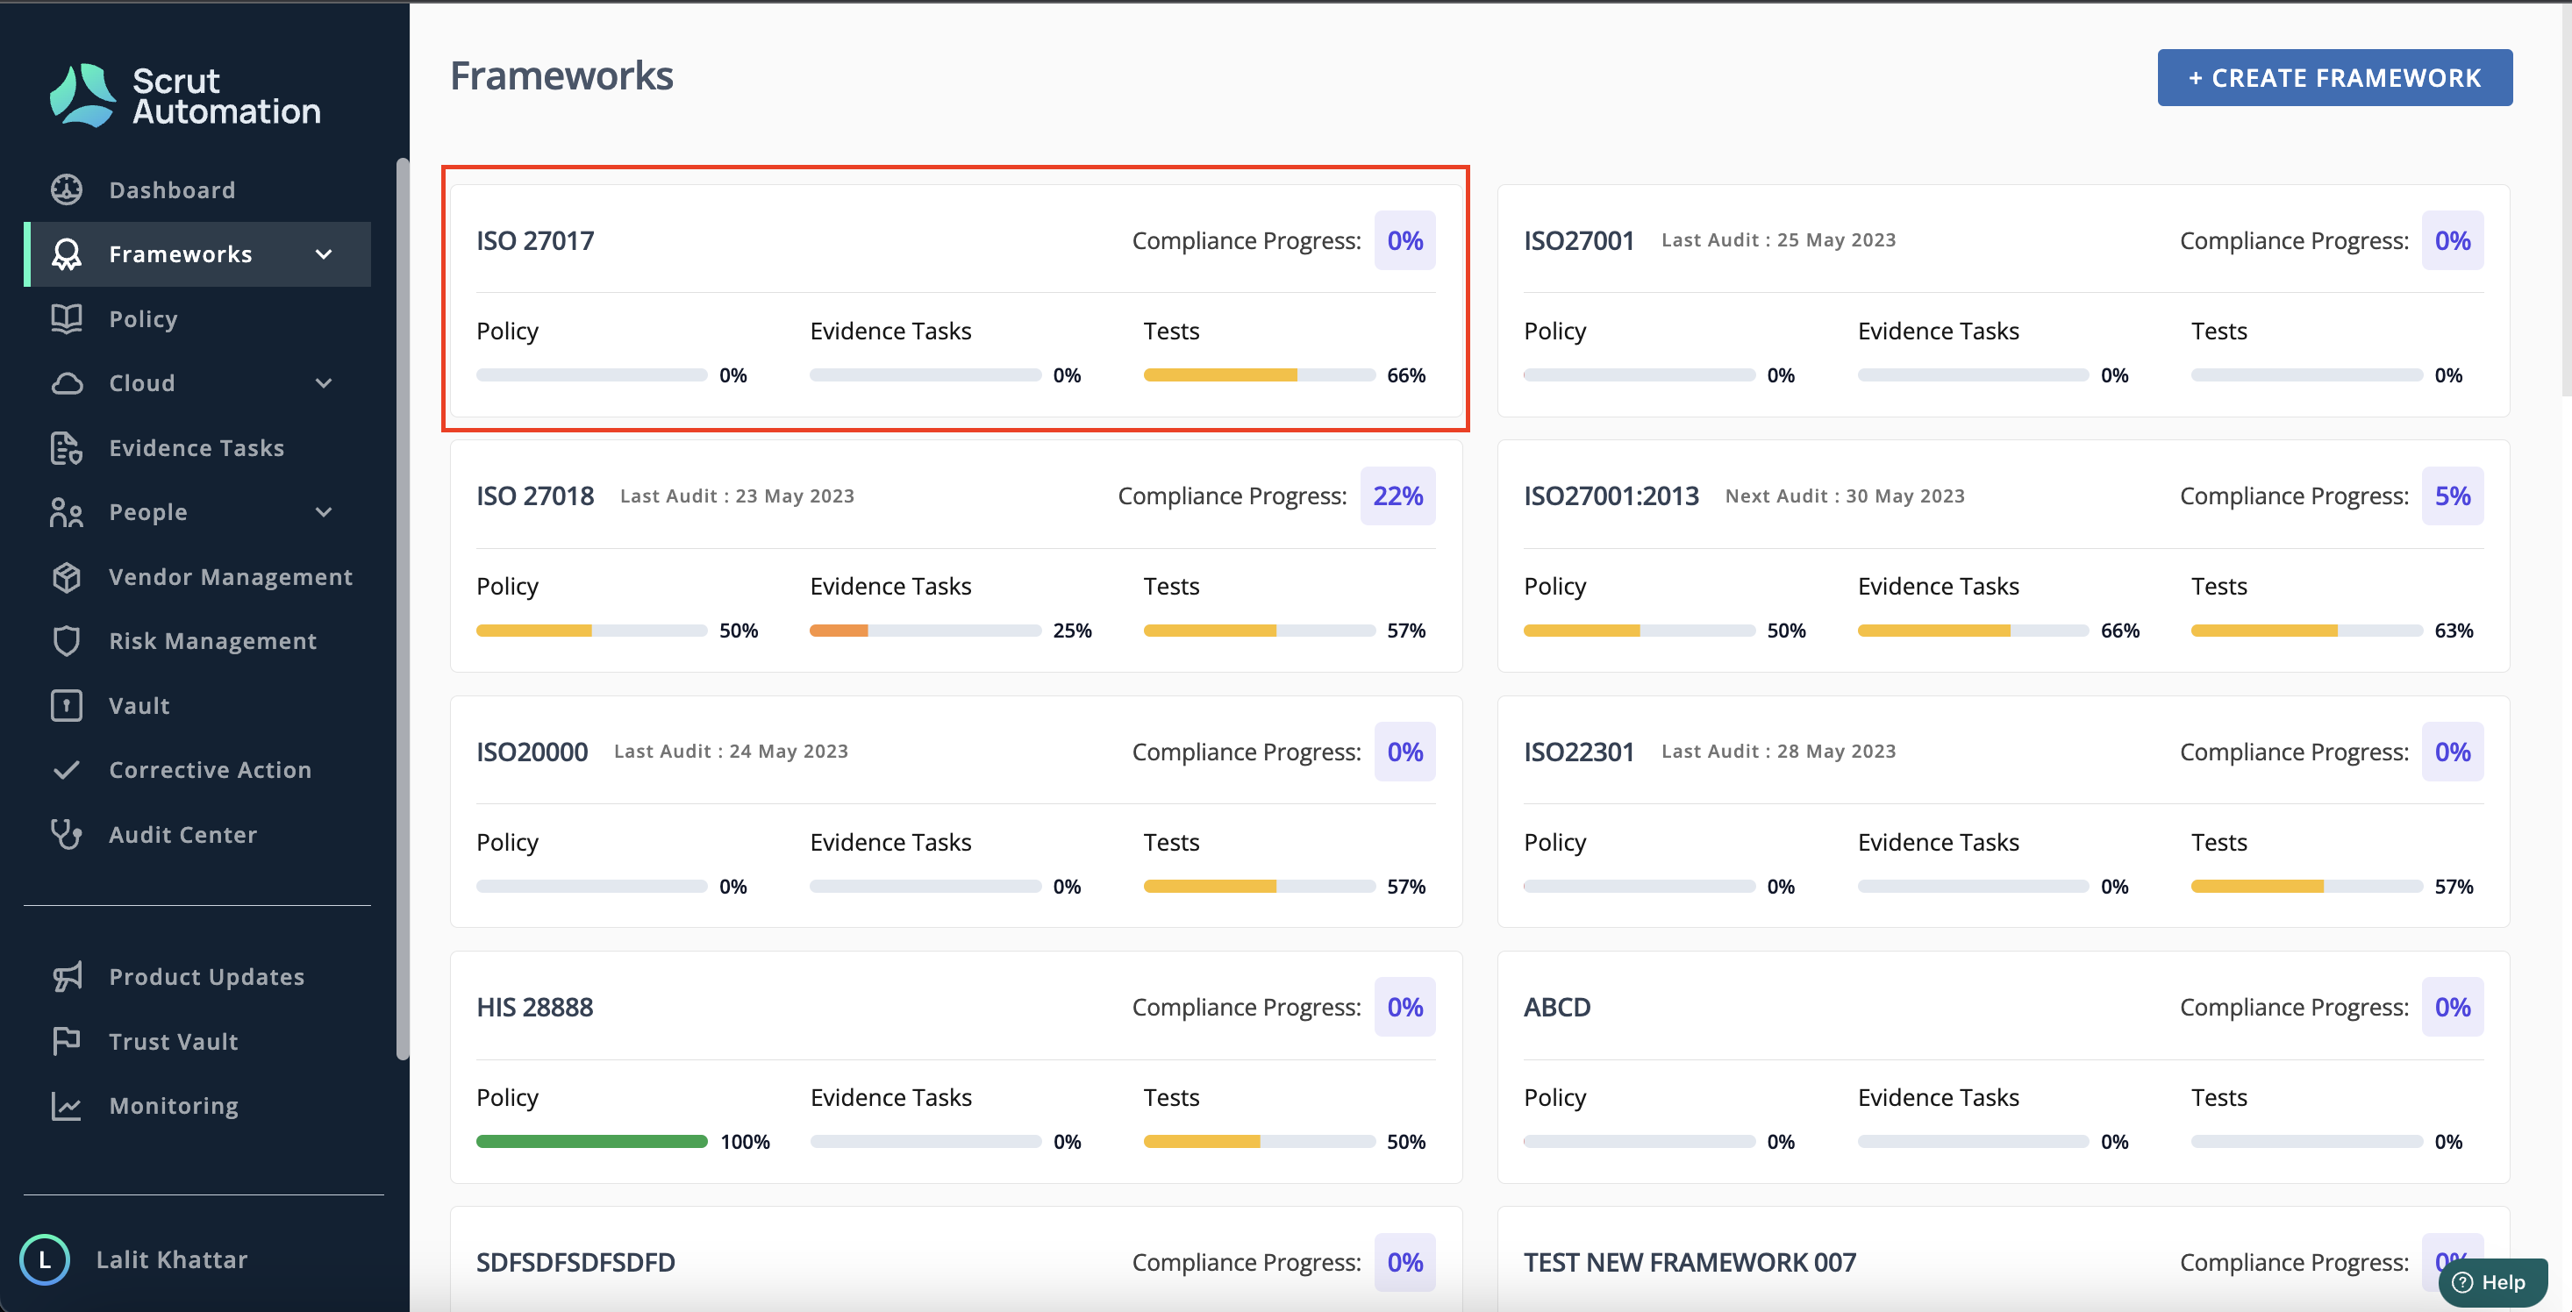2572x1312 pixels.
Task: Open the ABCD framework title
Action: 1558,1008
